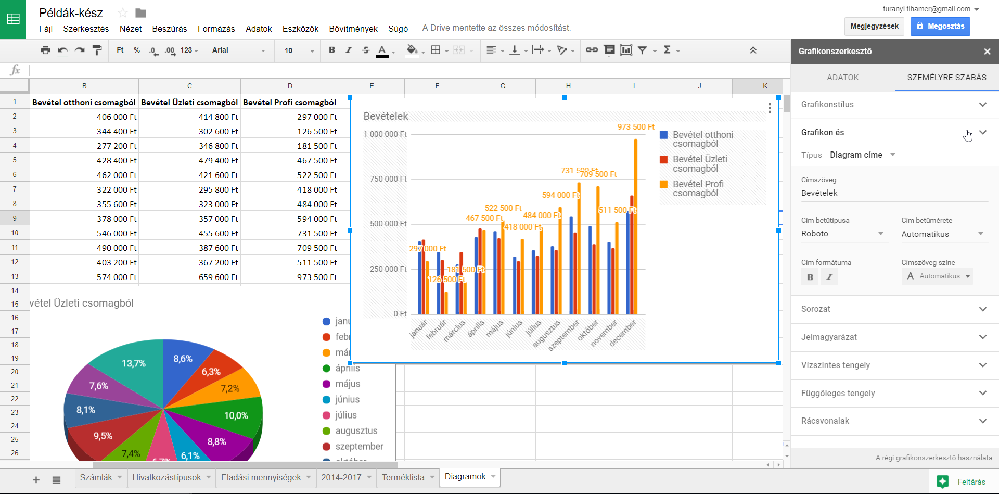
Task: Switch to the ADATOK tab
Action: 842,78
